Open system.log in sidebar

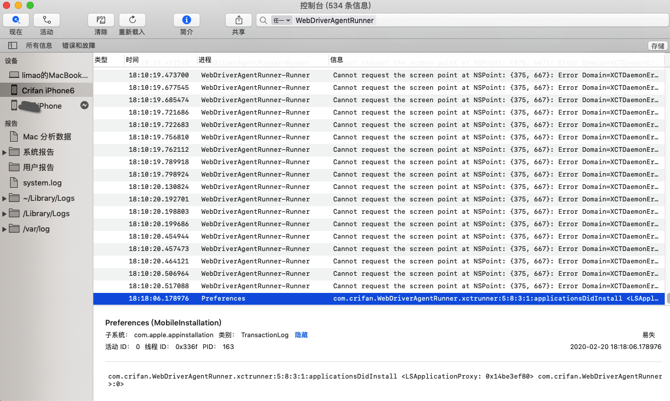click(46, 182)
